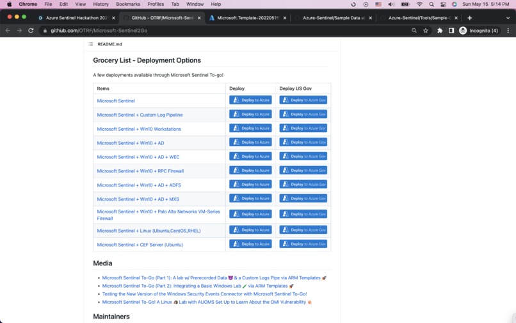Image resolution: width=516 pixels, height=323 pixels.
Task: Click the battery icon in the menu bar
Action: [405, 4]
